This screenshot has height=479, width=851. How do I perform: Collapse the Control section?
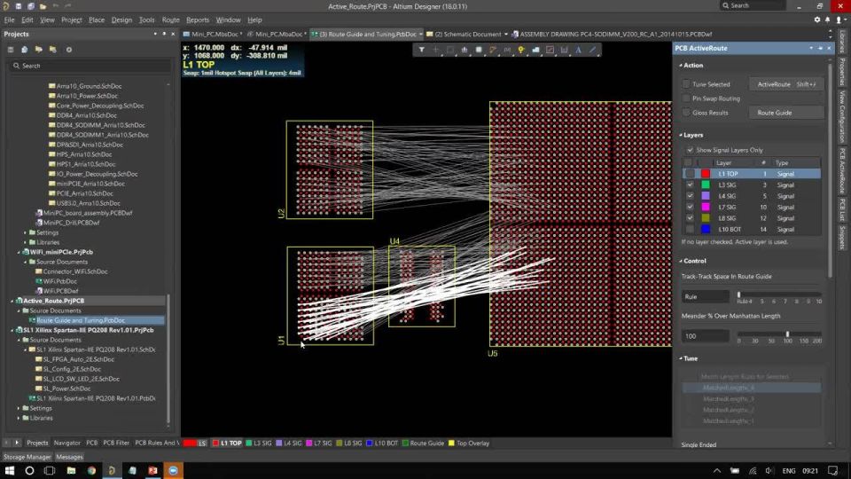681,261
